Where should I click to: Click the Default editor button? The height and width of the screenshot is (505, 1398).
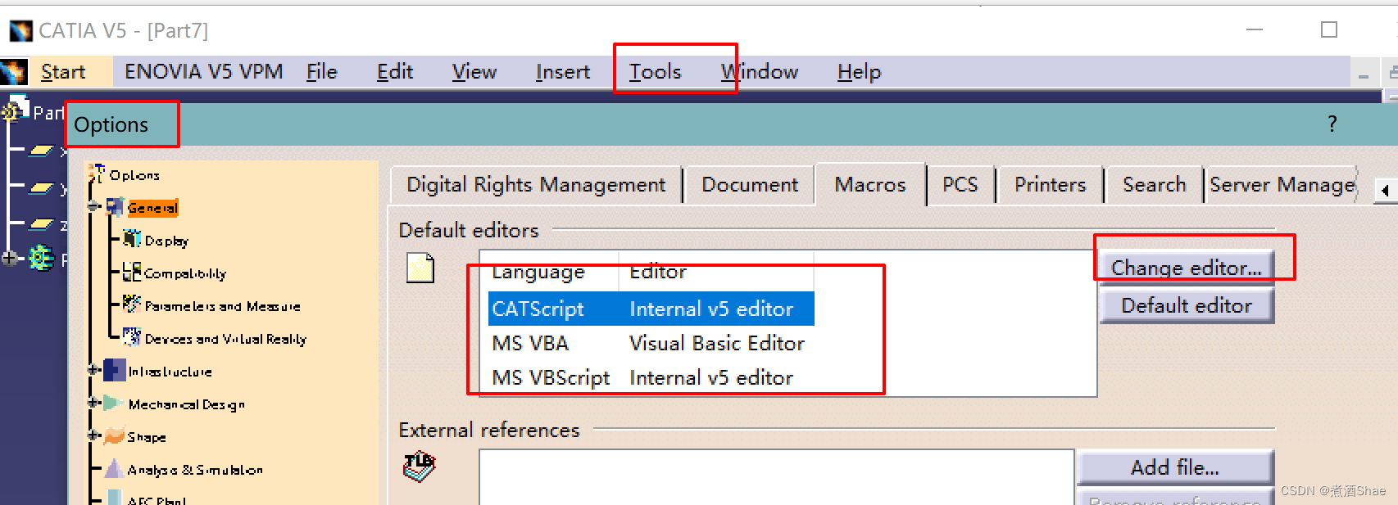[x=1187, y=305]
